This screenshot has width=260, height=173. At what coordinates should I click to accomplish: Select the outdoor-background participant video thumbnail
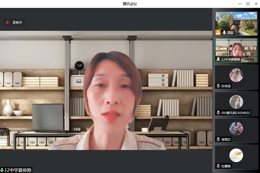click(236, 23)
